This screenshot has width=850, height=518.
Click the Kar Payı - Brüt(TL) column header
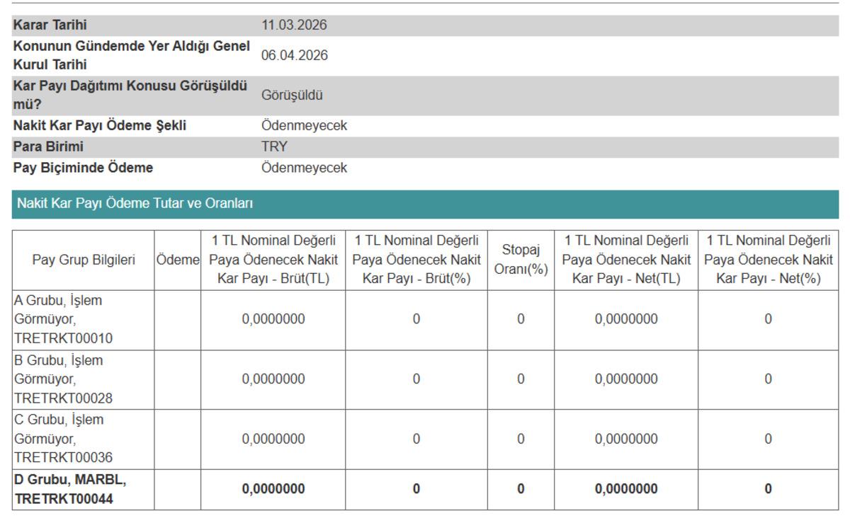click(273, 260)
